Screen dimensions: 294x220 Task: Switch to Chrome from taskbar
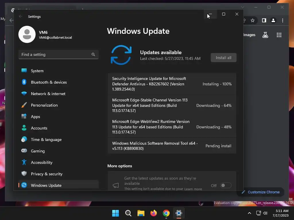166,213
